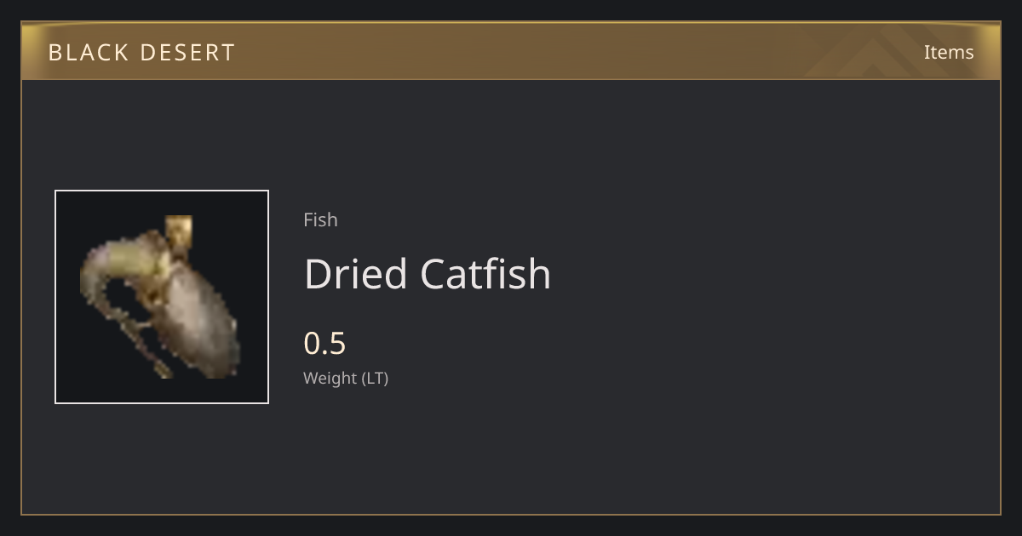This screenshot has height=536, width=1022.
Task: Click the empty dark area right of Dried Catfish title
Action: click(766, 274)
